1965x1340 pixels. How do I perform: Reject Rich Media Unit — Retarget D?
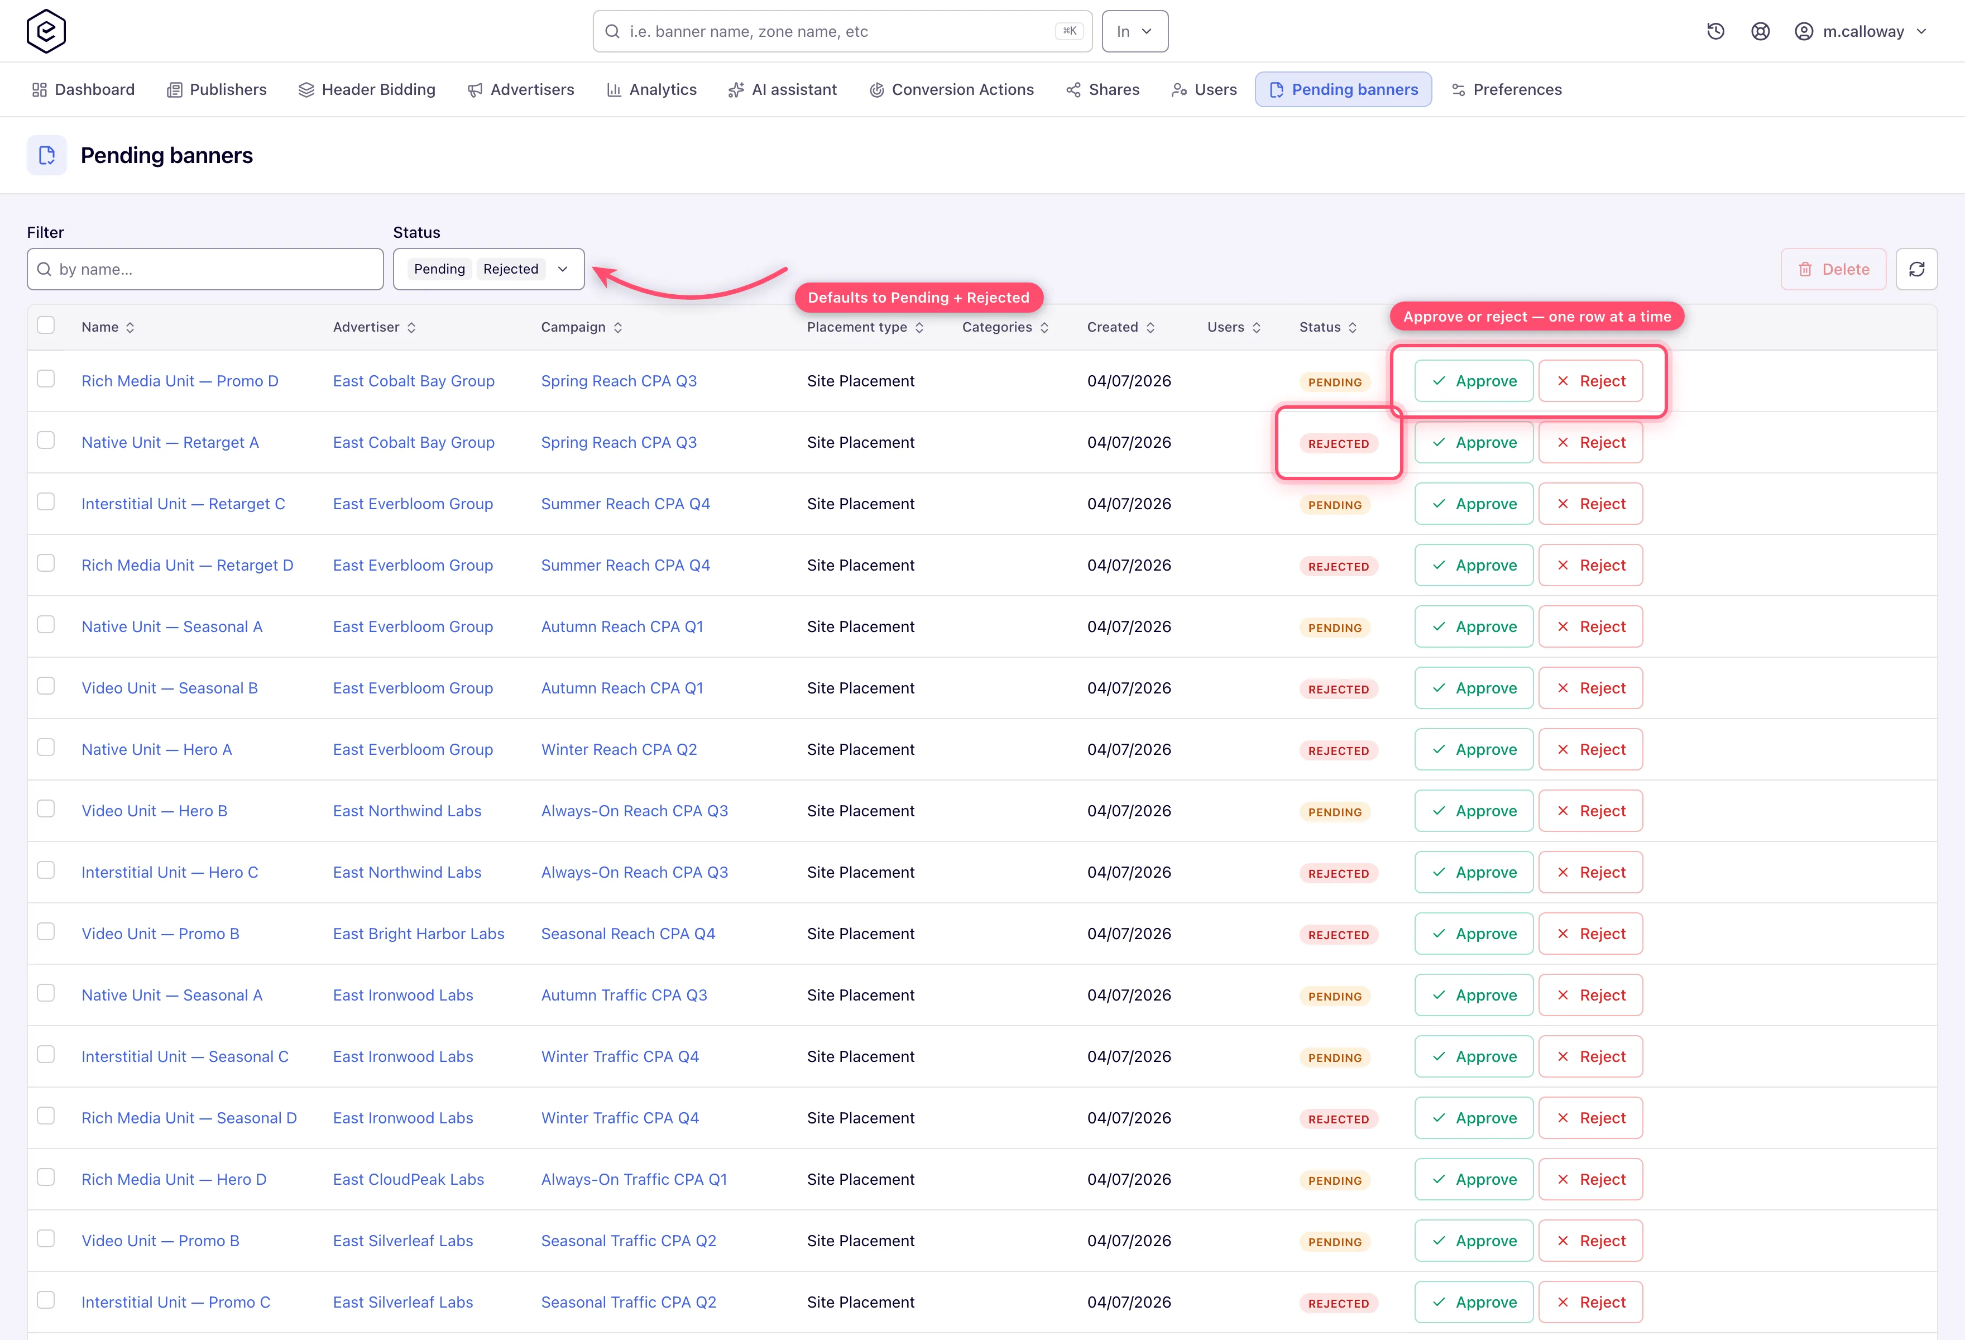(x=1590, y=566)
